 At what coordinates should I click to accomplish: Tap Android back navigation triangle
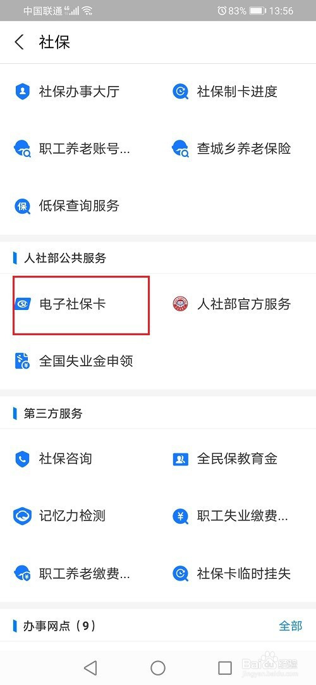point(90,667)
